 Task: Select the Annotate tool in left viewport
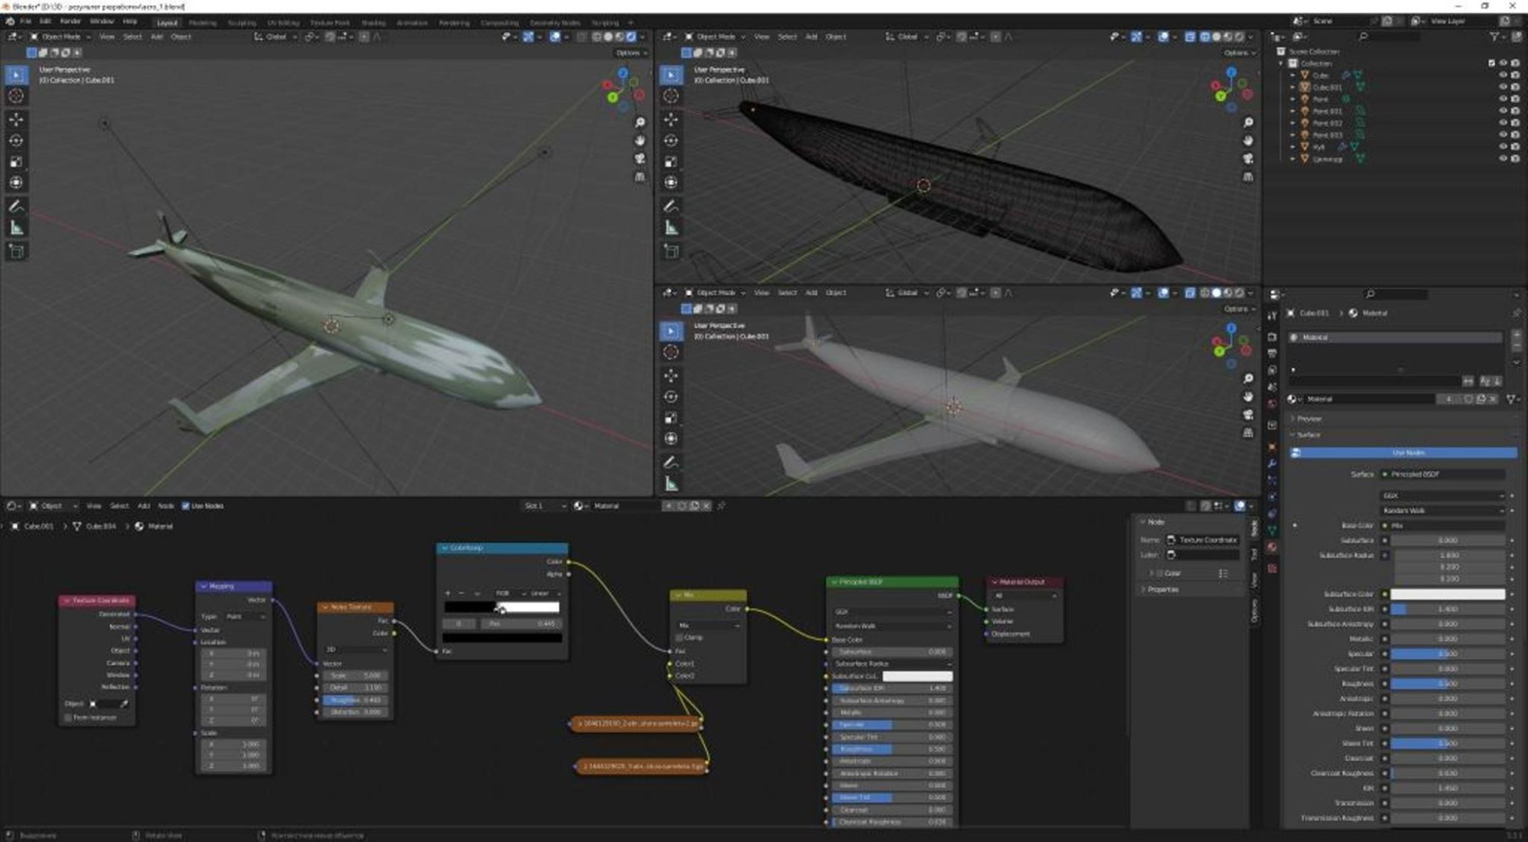(16, 207)
